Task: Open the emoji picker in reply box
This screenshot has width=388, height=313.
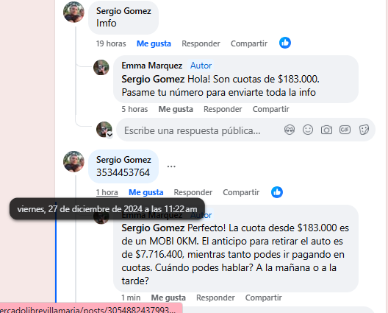Action: pos(308,130)
